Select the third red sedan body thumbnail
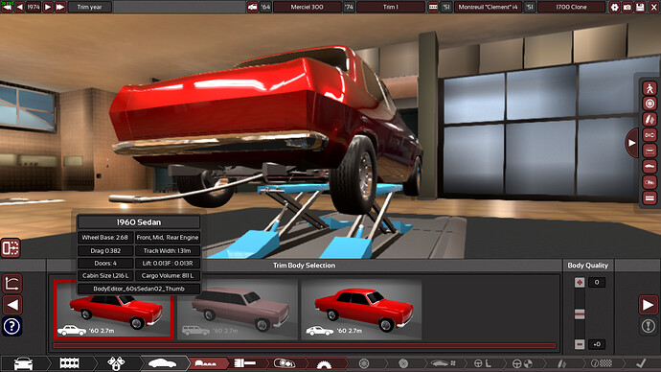This screenshot has width=661, height=372. 361,309
